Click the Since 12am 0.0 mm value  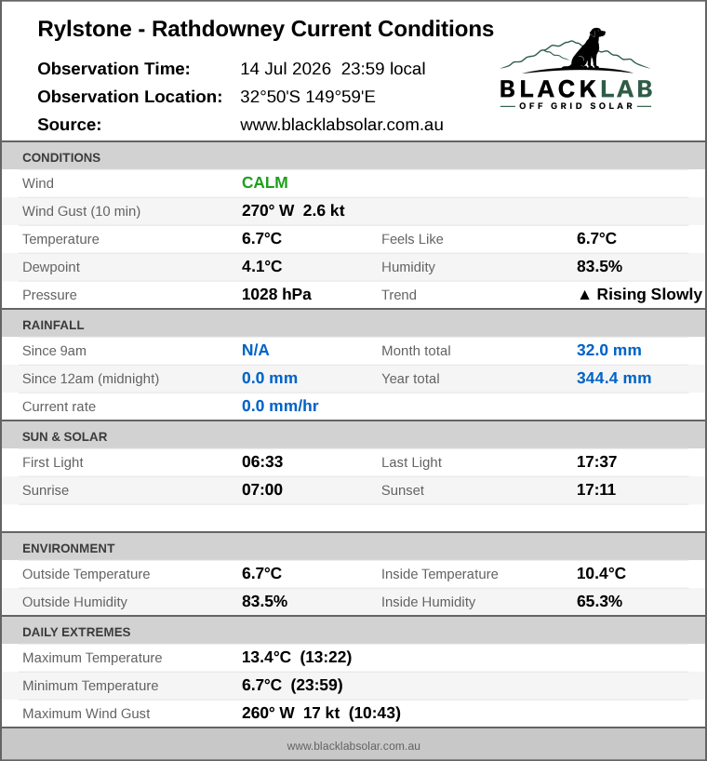(x=270, y=378)
